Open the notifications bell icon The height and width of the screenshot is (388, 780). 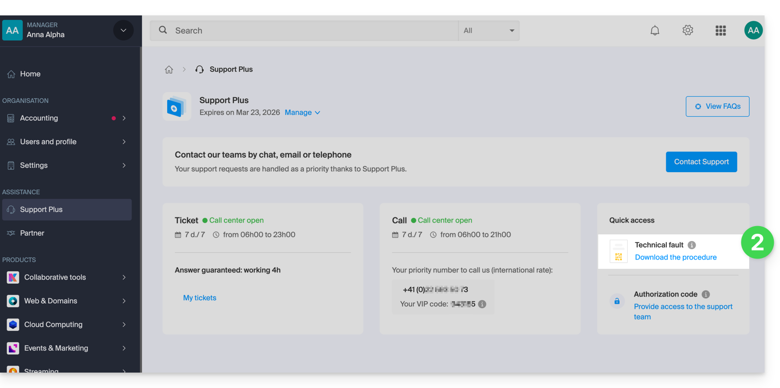655,31
